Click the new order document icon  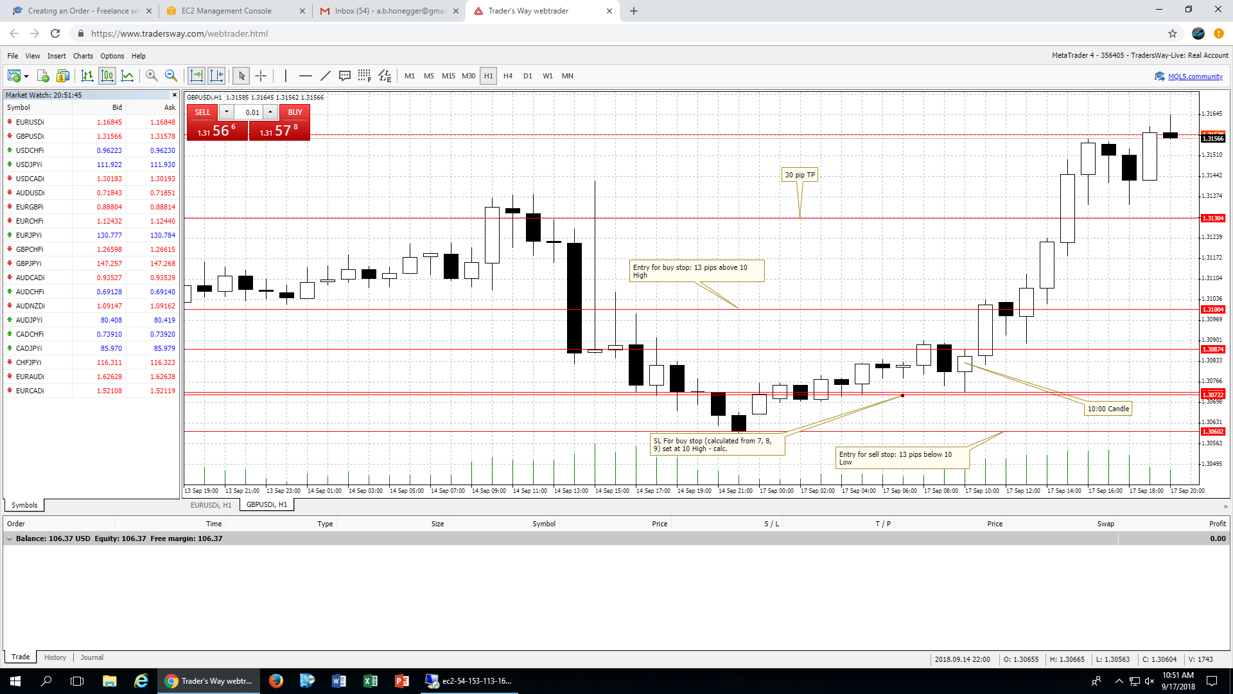coord(43,76)
